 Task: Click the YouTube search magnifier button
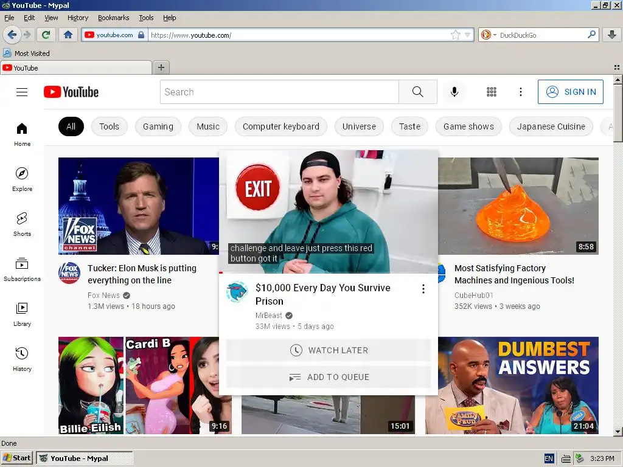coord(417,92)
